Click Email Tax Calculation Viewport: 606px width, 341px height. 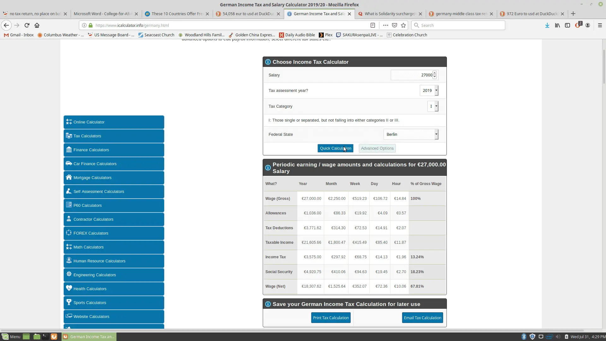(x=422, y=318)
